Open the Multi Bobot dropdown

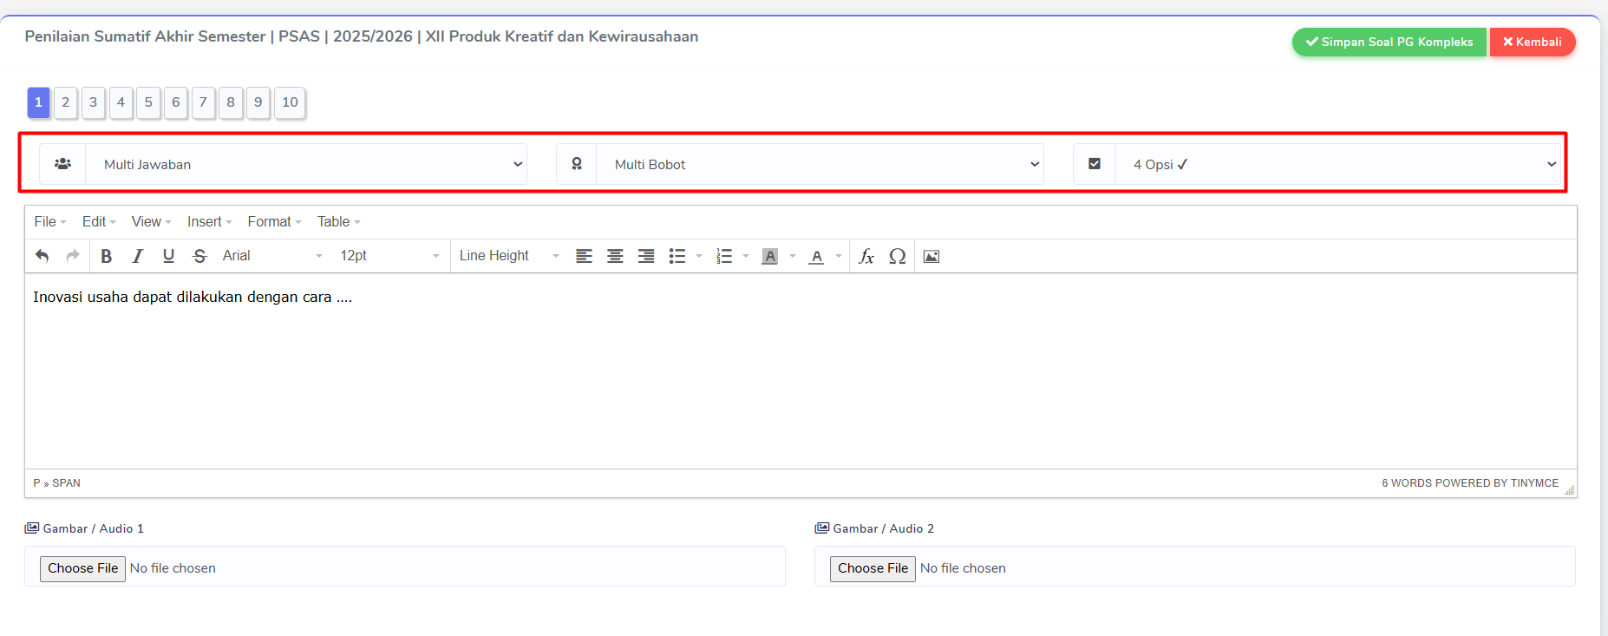click(820, 164)
